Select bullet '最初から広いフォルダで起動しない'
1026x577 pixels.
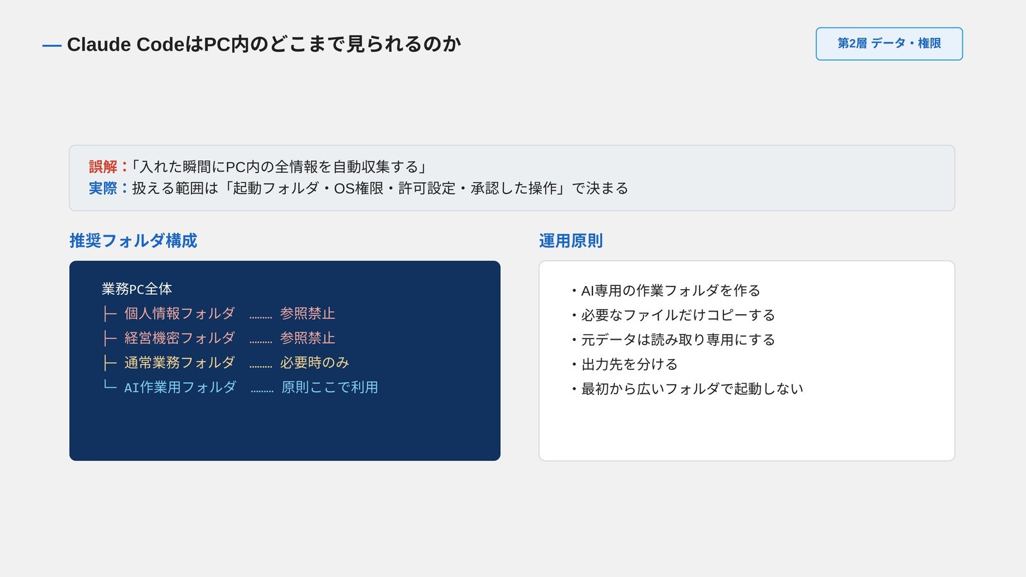pos(687,389)
